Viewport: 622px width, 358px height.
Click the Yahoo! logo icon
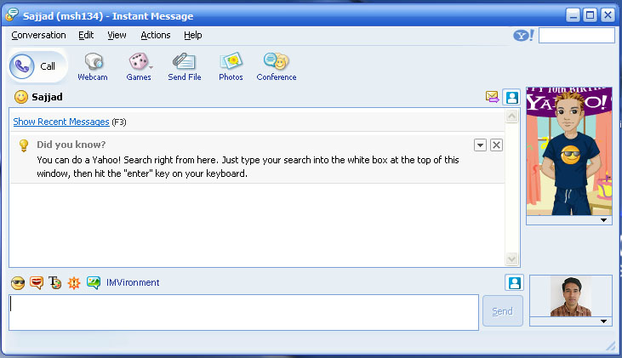click(x=523, y=36)
